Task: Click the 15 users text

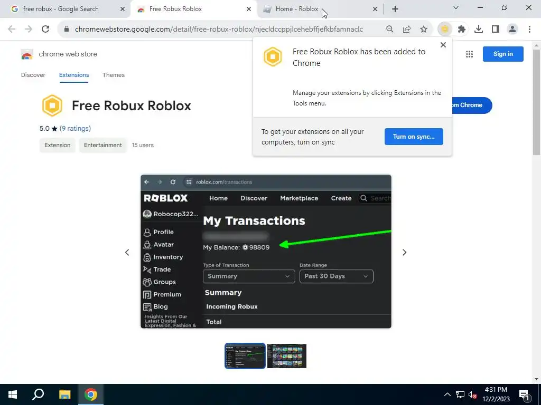Action: point(143,146)
